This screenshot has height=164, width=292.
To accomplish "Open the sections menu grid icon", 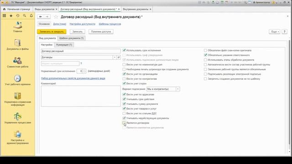I will pyautogui.click(x=4, y=16).
